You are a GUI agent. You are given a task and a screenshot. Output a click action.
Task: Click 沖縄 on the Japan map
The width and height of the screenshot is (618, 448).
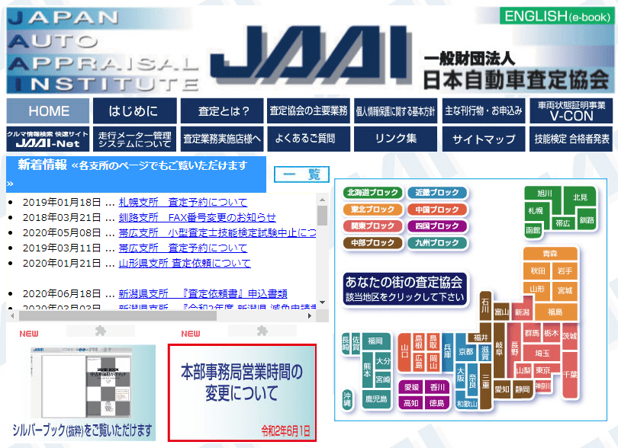click(x=348, y=399)
